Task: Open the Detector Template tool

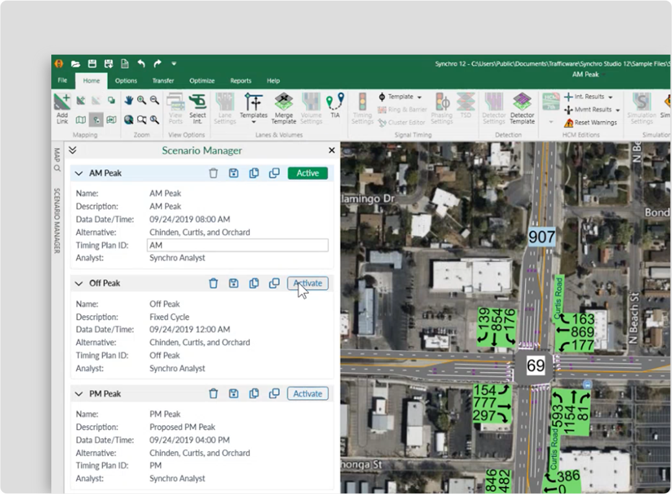Action: 522,108
